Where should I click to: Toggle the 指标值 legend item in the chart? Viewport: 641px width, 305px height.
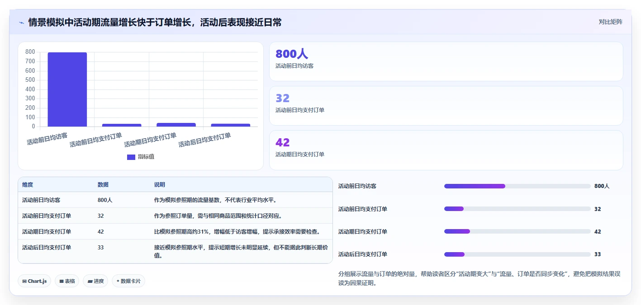[x=141, y=157]
